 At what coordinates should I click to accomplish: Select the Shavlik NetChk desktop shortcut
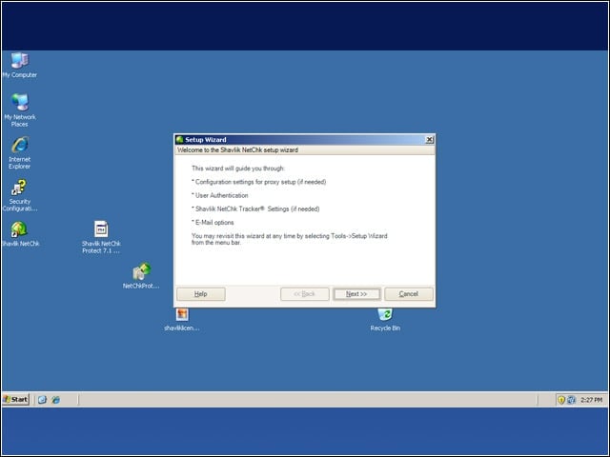(x=19, y=234)
